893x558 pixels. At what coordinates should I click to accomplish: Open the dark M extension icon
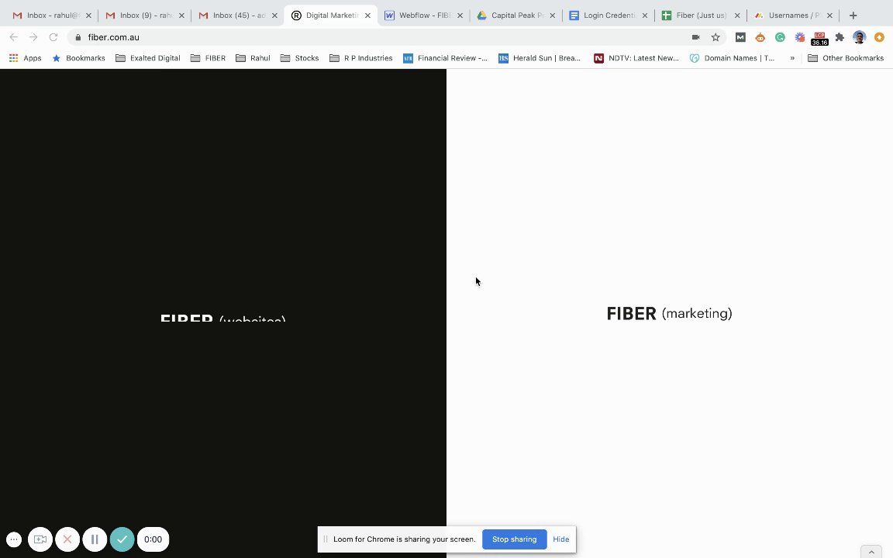[740, 37]
